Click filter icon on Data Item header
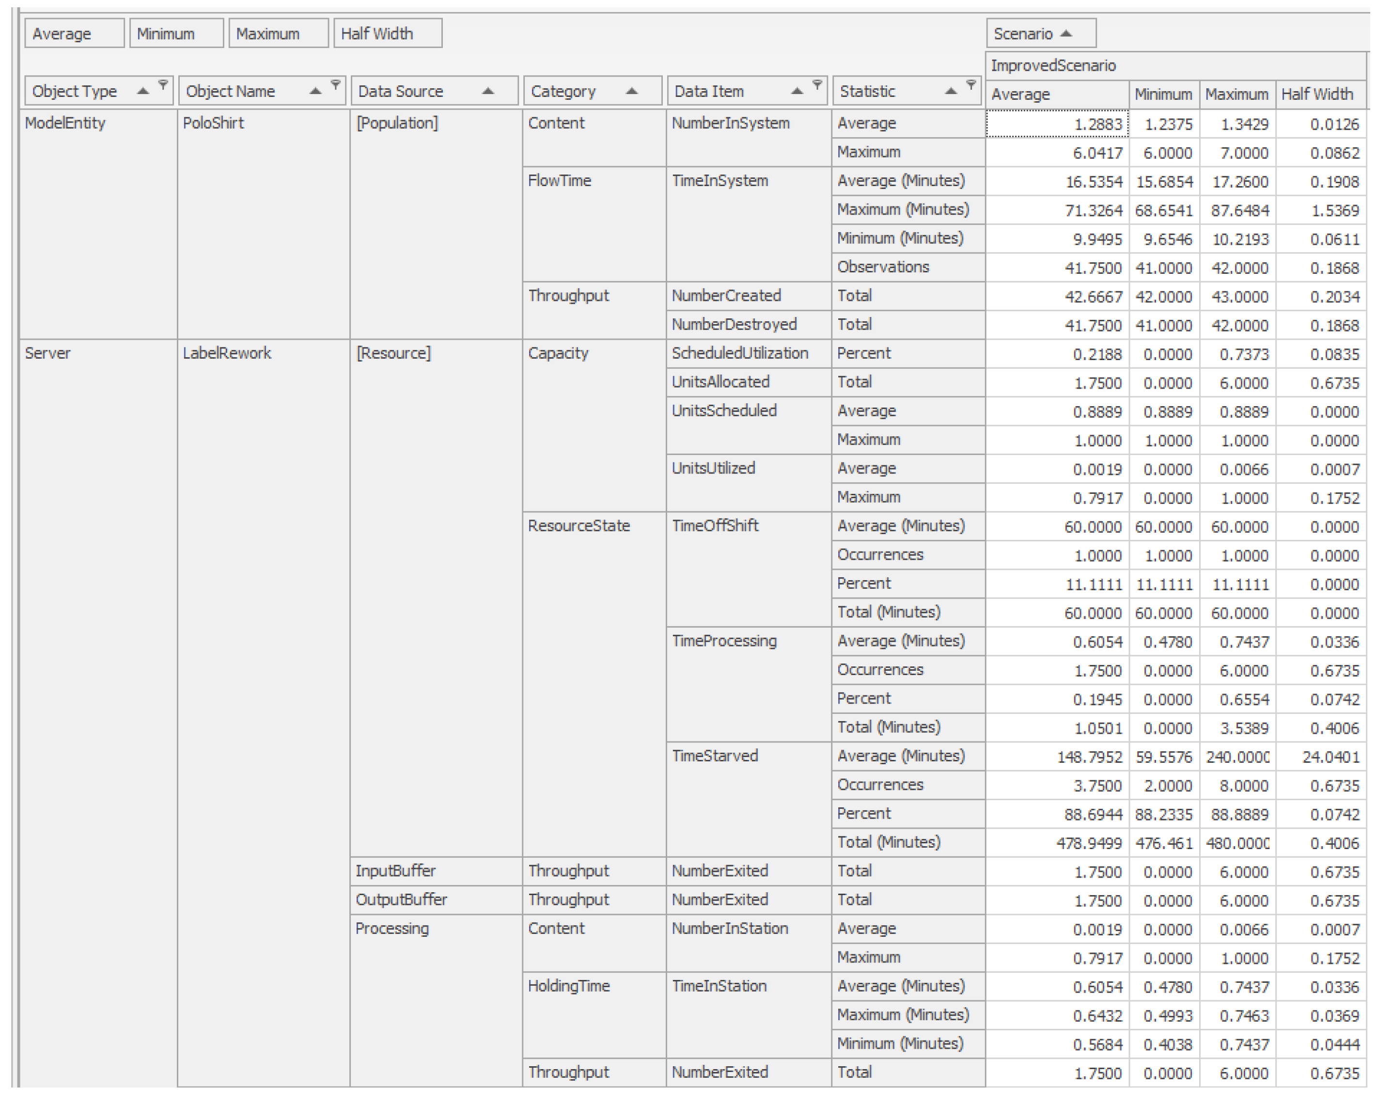Image resolution: width=1377 pixels, height=1104 pixels. [817, 85]
